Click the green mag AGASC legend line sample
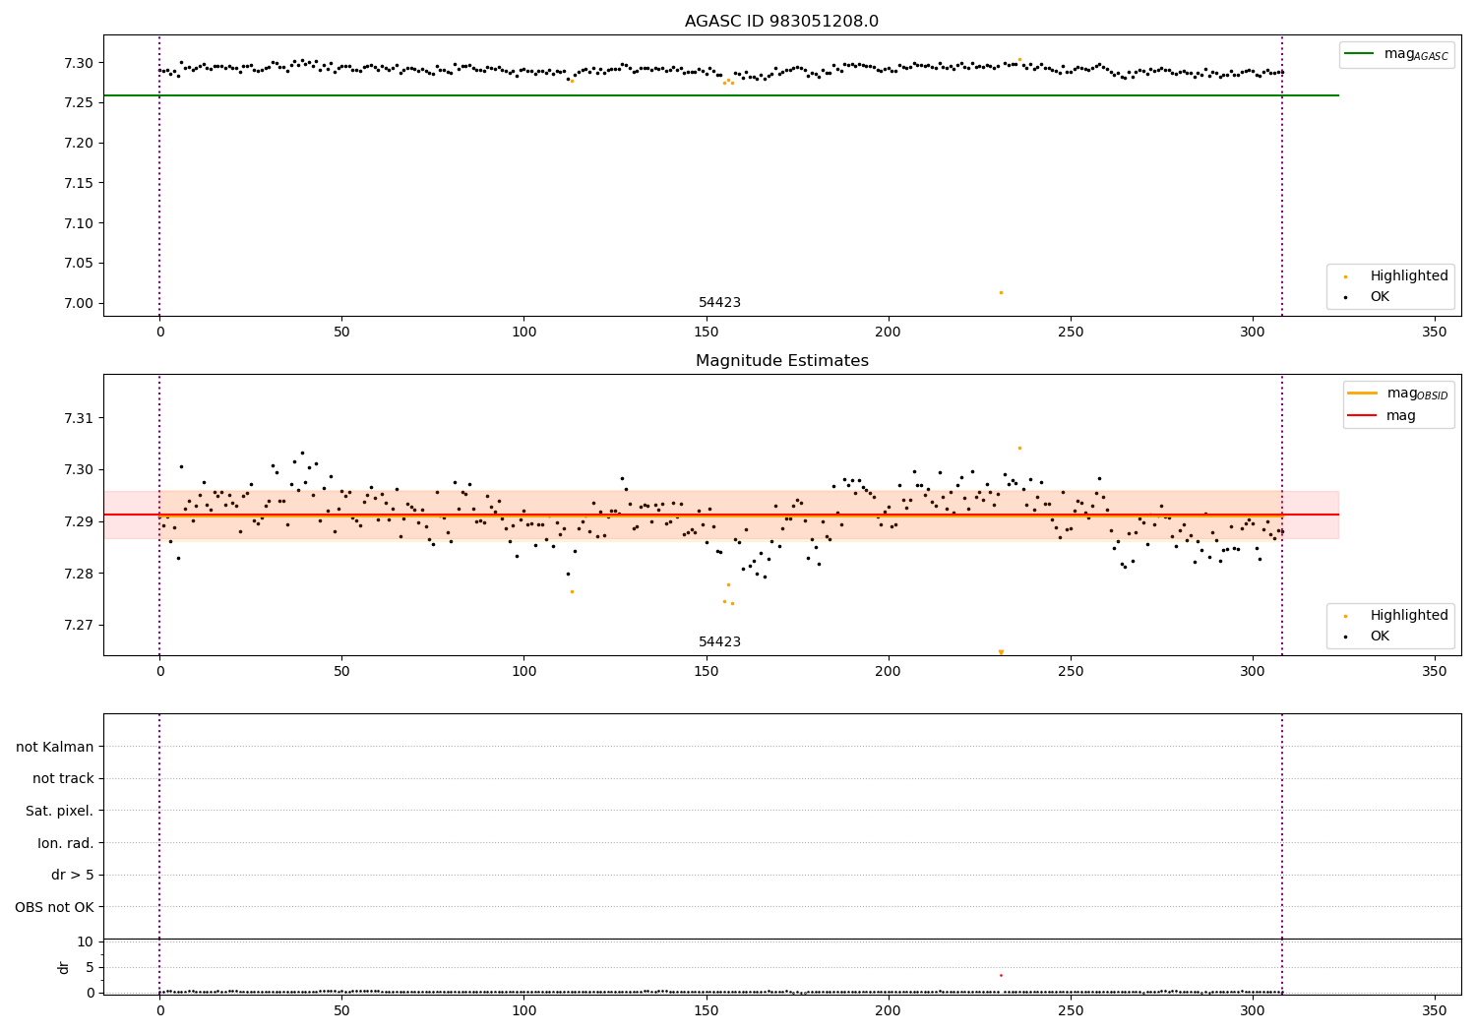The height and width of the screenshot is (1033, 1476). coord(1360,54)
